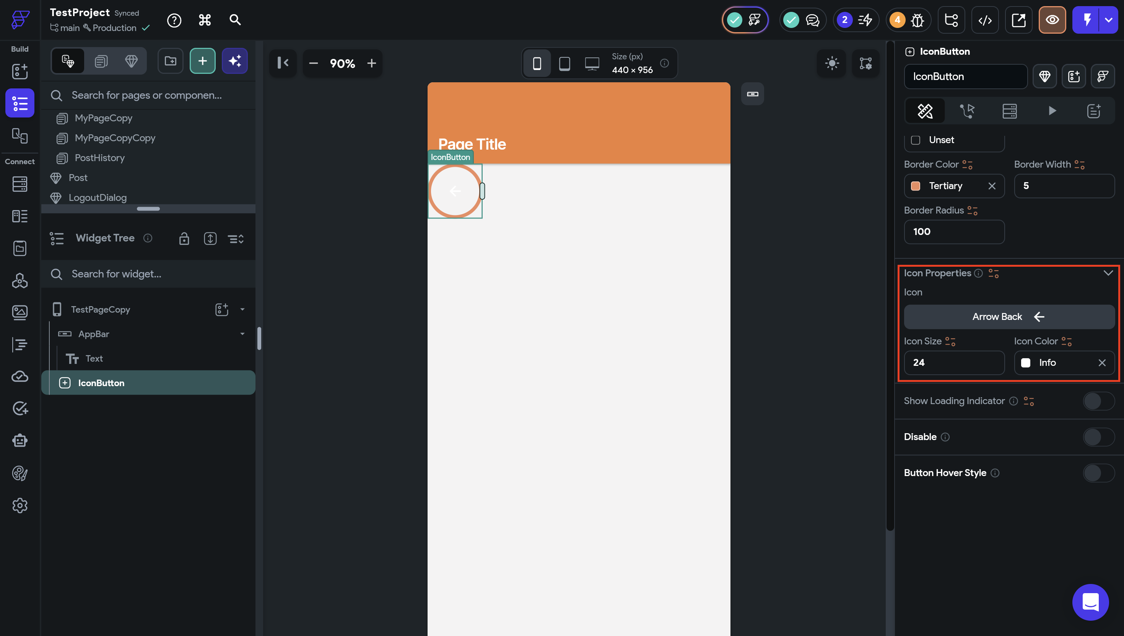
Task: Open preview mode eye icon
Action: click(1052, 20)
